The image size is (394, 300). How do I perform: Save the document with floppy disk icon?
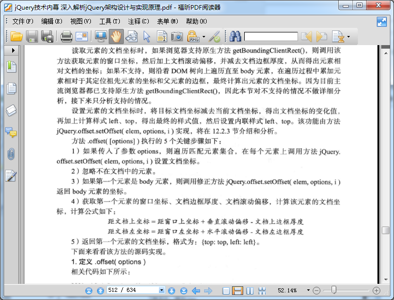click(x=32, y=36)
